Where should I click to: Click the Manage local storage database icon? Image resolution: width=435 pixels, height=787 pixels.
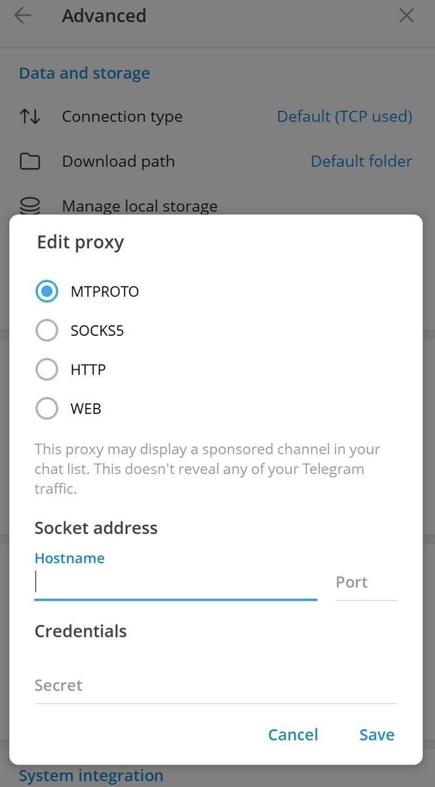coord(29,206)
